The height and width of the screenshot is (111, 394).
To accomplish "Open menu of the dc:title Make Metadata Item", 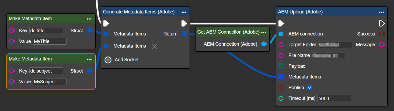I will point(89,19).
